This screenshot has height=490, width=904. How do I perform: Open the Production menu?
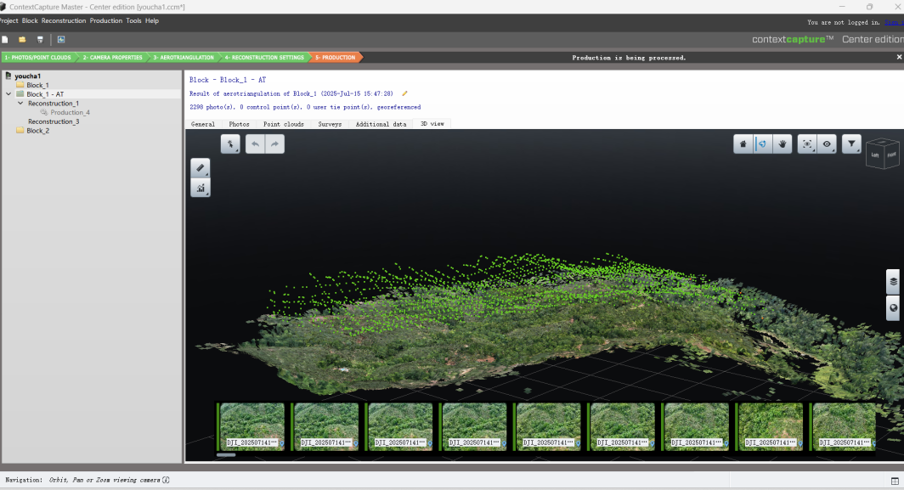pyautogui.click(x=106, y=20)
